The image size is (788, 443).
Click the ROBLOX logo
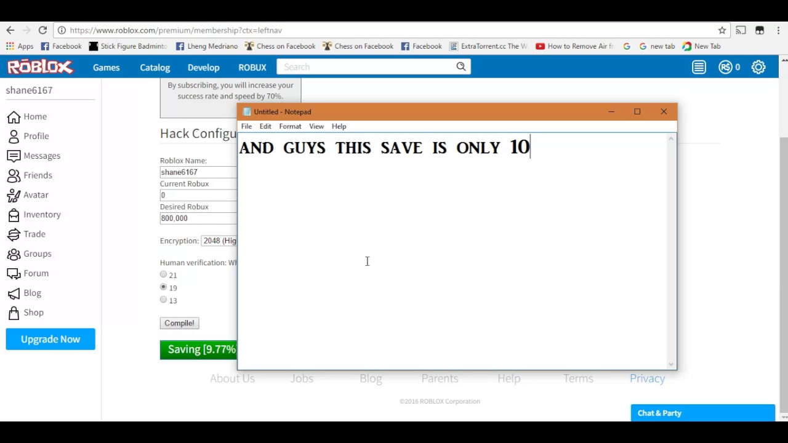pyautogui.click(x=40, y=66)
